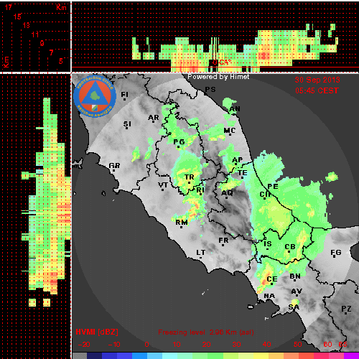The image size is (359, 359).
Task: Click the 60 dBZ scale value
Action: [x=327, y=345]
